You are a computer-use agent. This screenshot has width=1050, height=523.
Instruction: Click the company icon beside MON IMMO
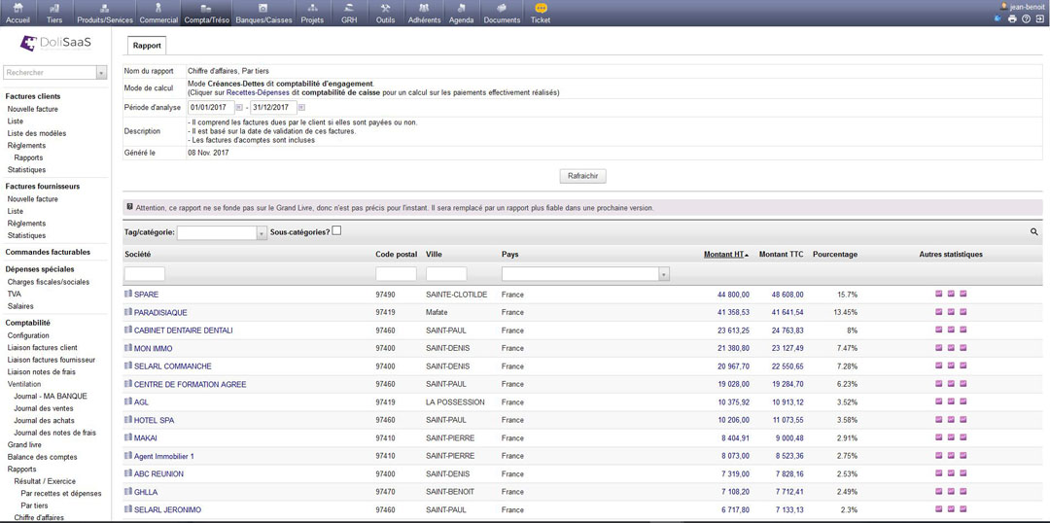click(128, 348)
